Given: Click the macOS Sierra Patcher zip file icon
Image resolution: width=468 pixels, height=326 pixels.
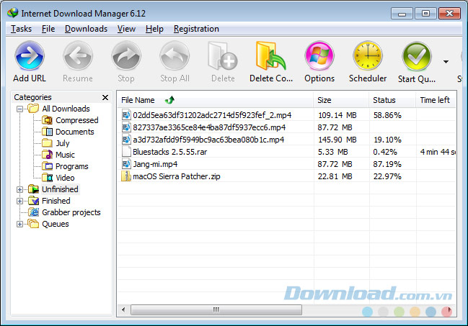Looking at the screenshot, I should (x=126, y=176).
